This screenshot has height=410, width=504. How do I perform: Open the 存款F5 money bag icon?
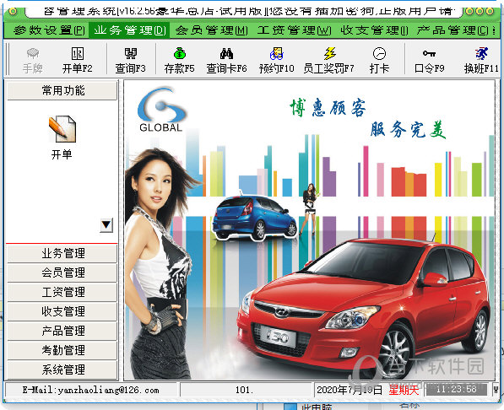pos(179,60)
